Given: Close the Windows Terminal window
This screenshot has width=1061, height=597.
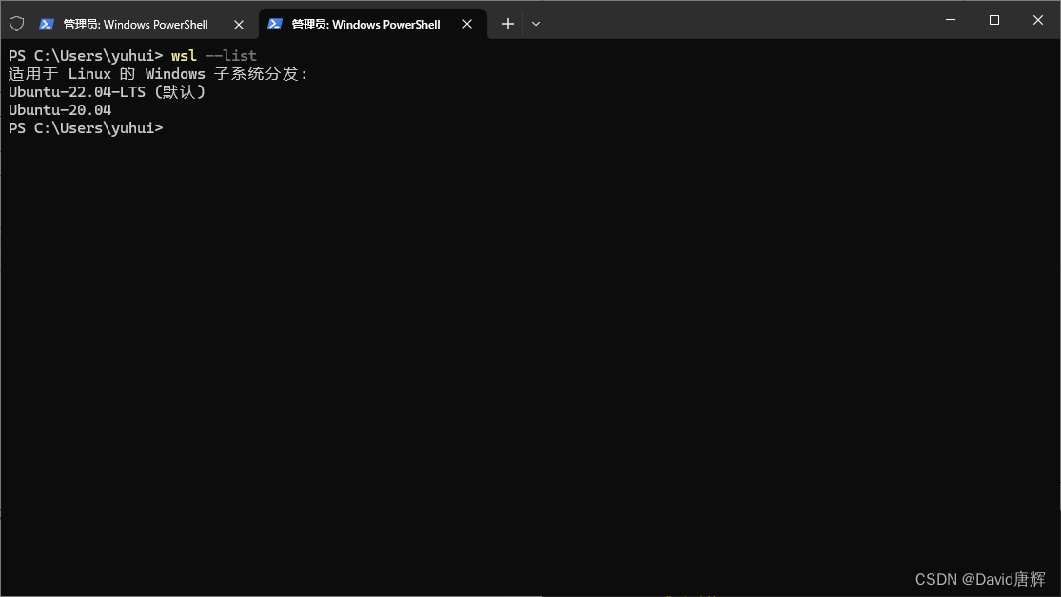Looking at the screenshot, I should coord(1038,20).
